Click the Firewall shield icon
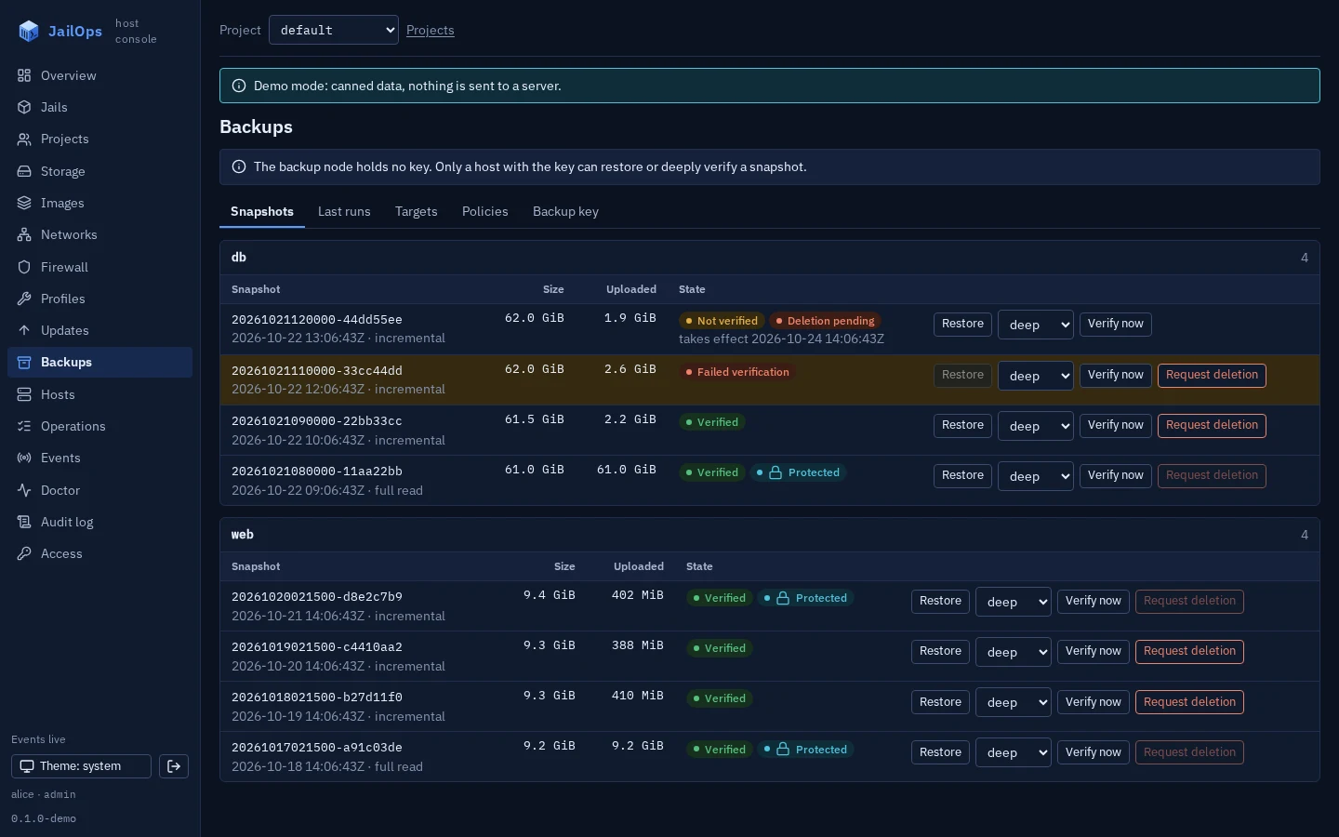This screenshot has width=1339, height=837. coord(24,267)
